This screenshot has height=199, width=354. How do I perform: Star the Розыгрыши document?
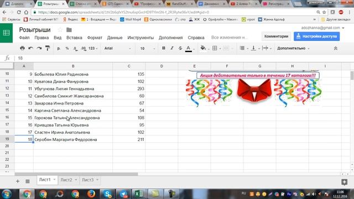[x=60, y=30]
